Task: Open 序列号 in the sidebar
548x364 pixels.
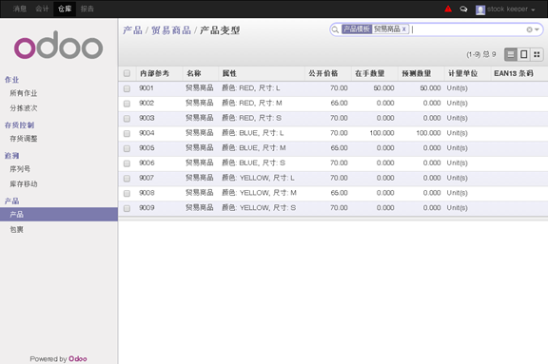Action: [x=20, y=169]
